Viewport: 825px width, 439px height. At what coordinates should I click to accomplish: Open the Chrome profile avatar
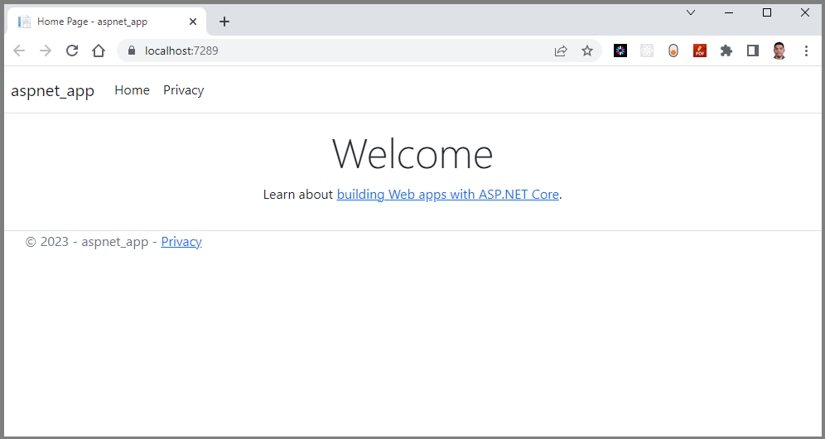pyautogui.click(x=779, y=51)
